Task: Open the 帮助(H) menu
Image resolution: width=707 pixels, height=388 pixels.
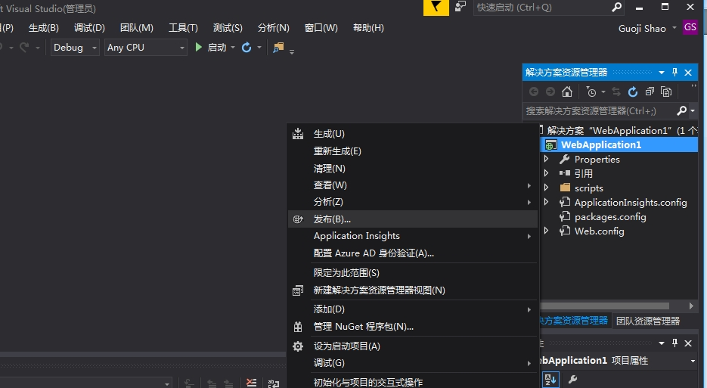Action: point(368,28)
